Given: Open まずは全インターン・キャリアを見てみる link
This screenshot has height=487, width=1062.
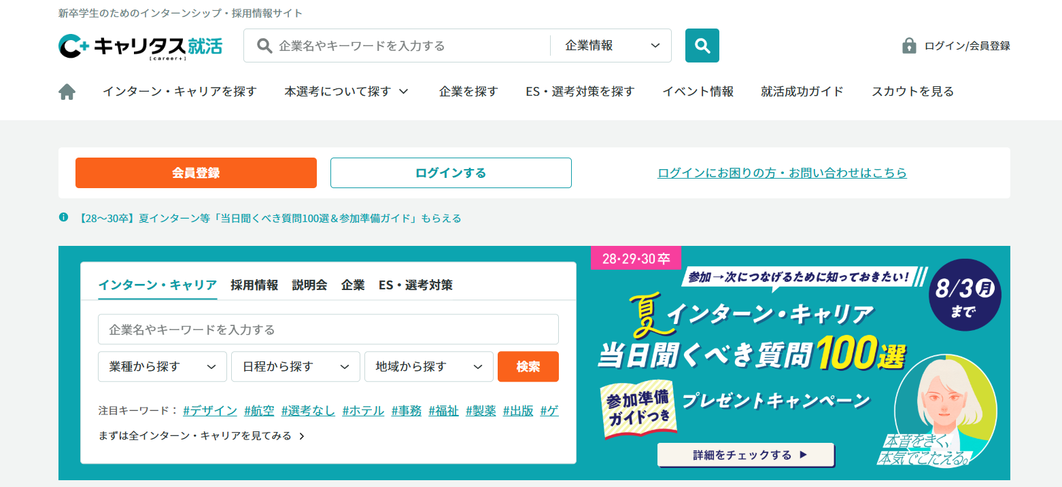Looking at the screenshot, I should pos(201,436).
